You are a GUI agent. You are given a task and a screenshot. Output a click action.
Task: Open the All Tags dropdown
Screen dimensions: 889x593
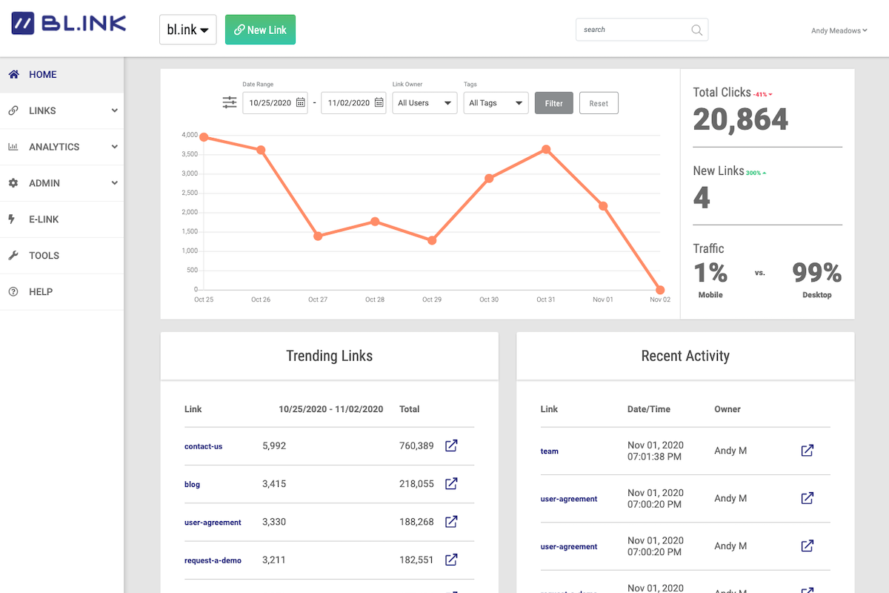coord(496,103)
